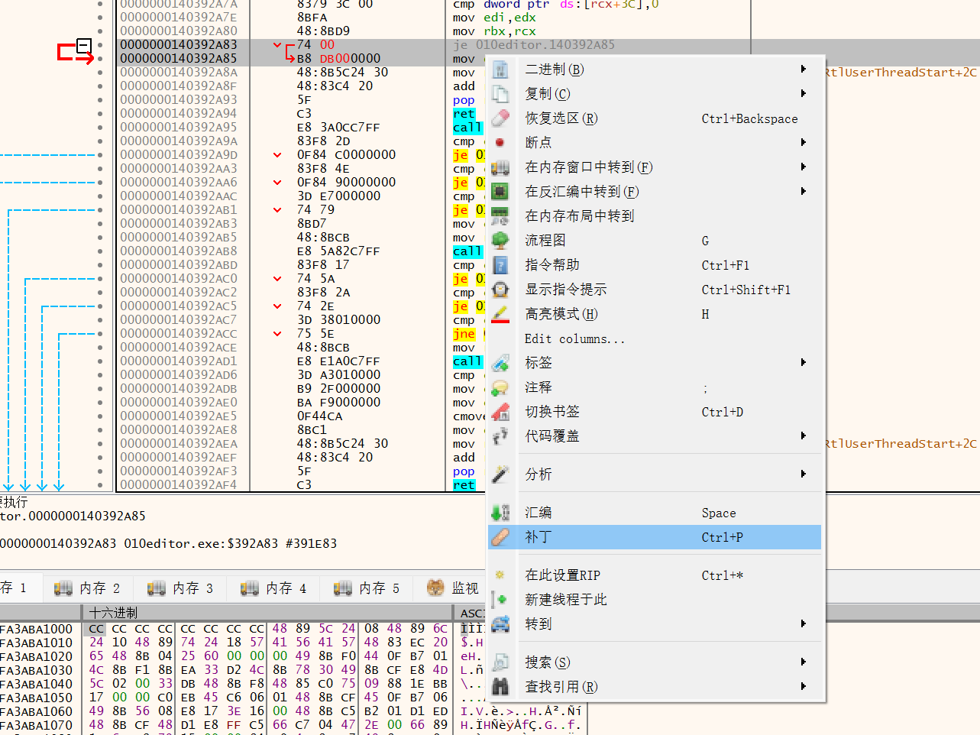Switch to the 内存 3 tab

coord(180,588)
